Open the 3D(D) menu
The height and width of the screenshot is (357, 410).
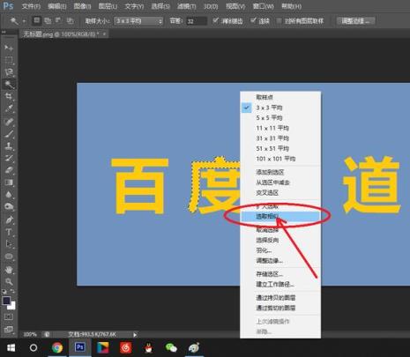pos(211,6)
